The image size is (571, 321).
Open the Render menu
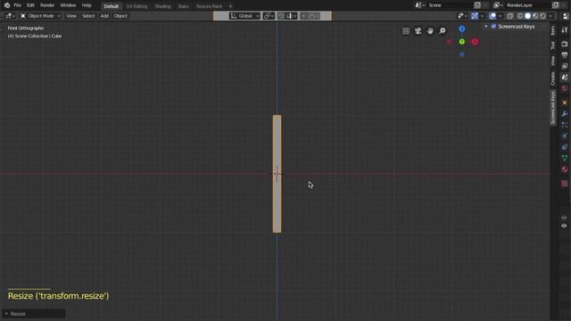(x=47, y=5)
